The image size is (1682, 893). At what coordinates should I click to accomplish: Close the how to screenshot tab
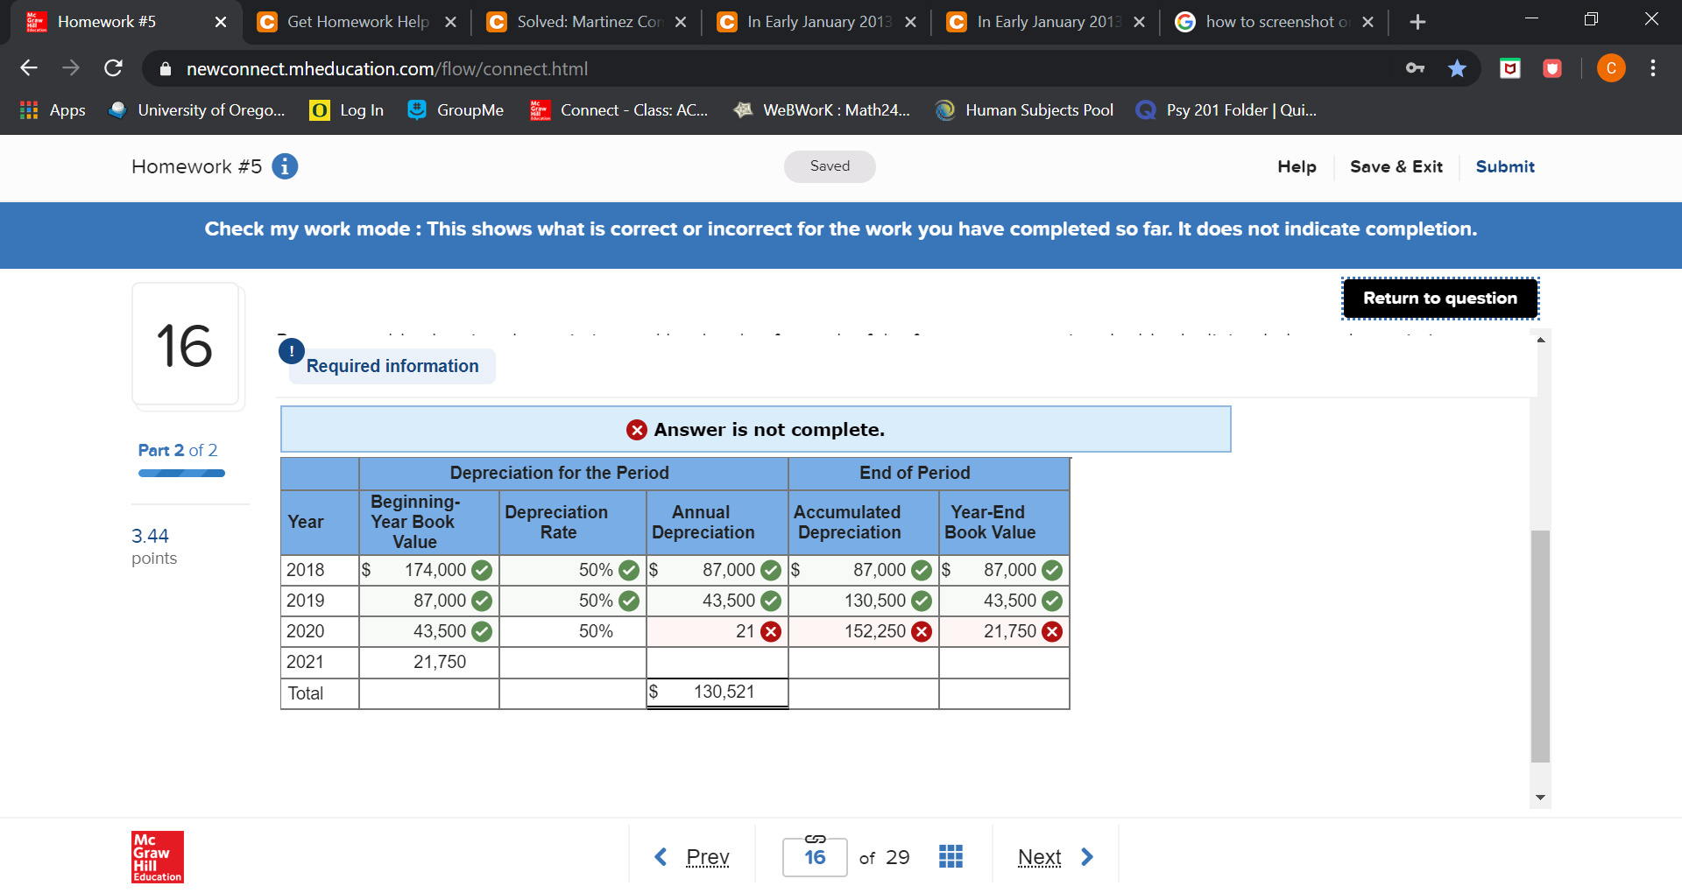coord(1368,22)
